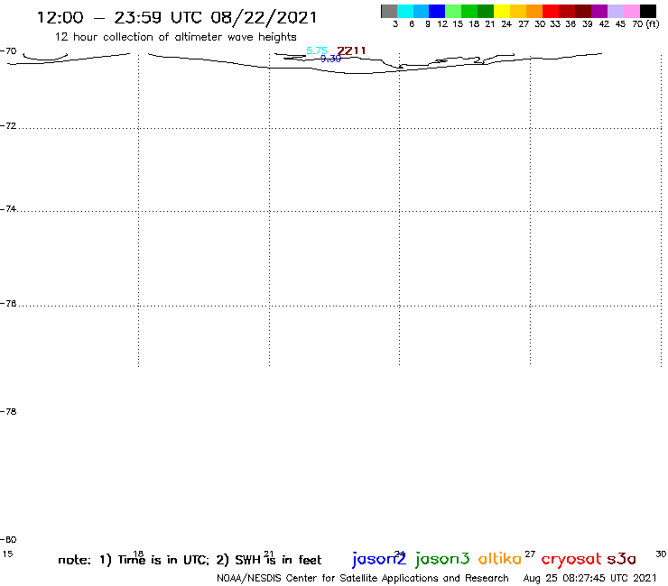Select the light green legend swatch
Viewport: 668px width, 586px height.
pyautogui.click(x=453, y=11)
